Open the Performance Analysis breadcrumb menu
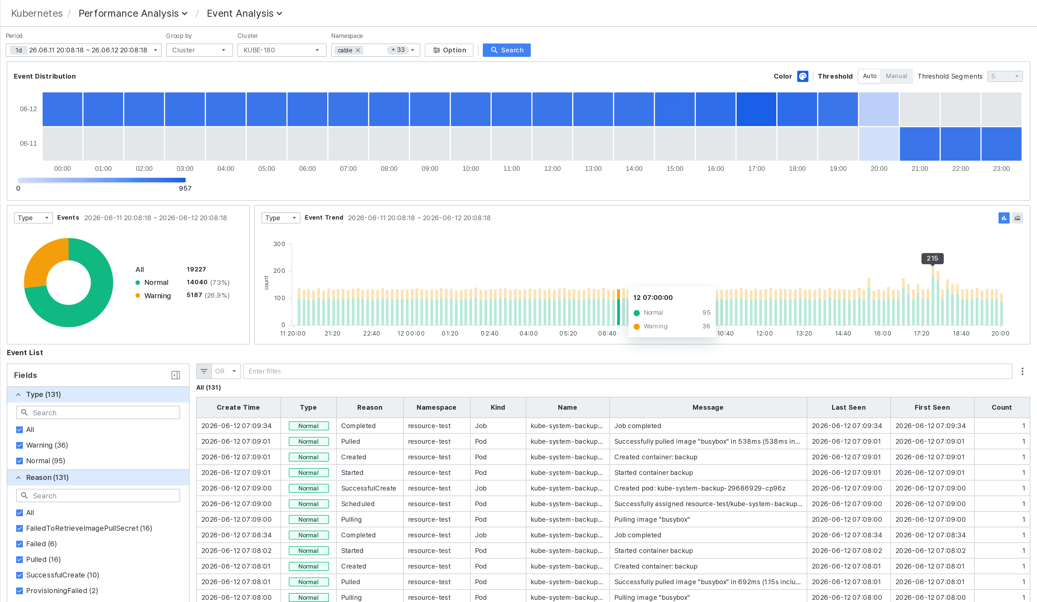 click(x=133, y=13)
